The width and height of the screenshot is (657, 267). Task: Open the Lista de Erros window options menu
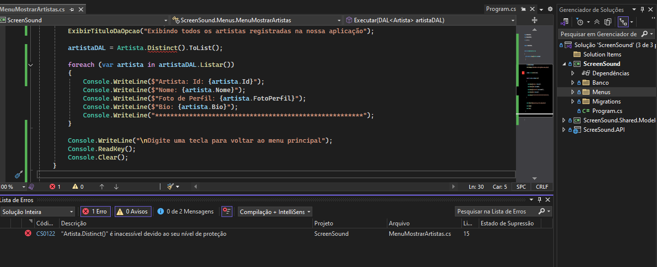[531, 200]
